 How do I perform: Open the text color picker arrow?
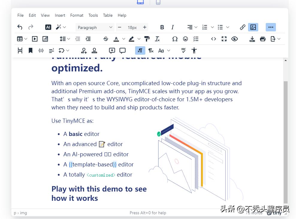(x=124, y=39)
